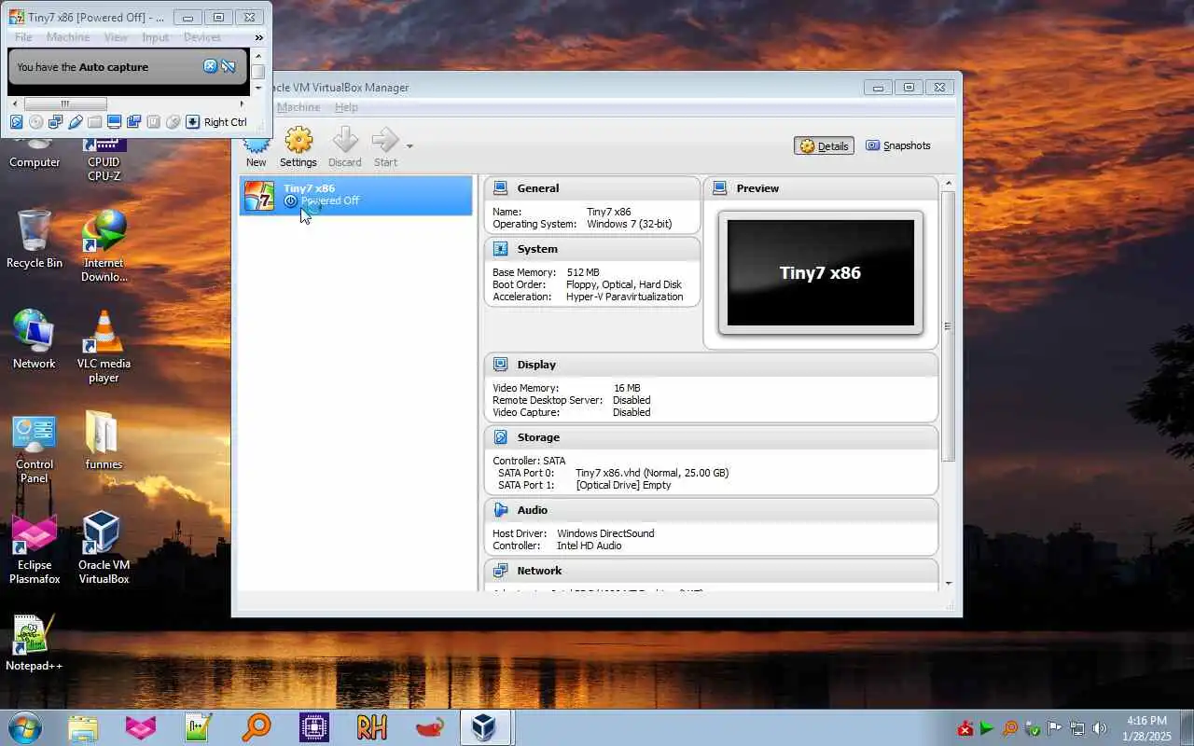Image resolution: width=1194 pixels, height=746 pixels.
Task: Select the funnies folder on desktop
Action: click(x=104, y=439)
